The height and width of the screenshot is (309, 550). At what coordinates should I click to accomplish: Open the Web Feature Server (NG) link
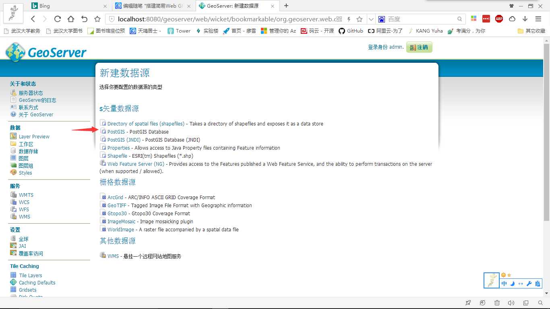pos(136,164)
